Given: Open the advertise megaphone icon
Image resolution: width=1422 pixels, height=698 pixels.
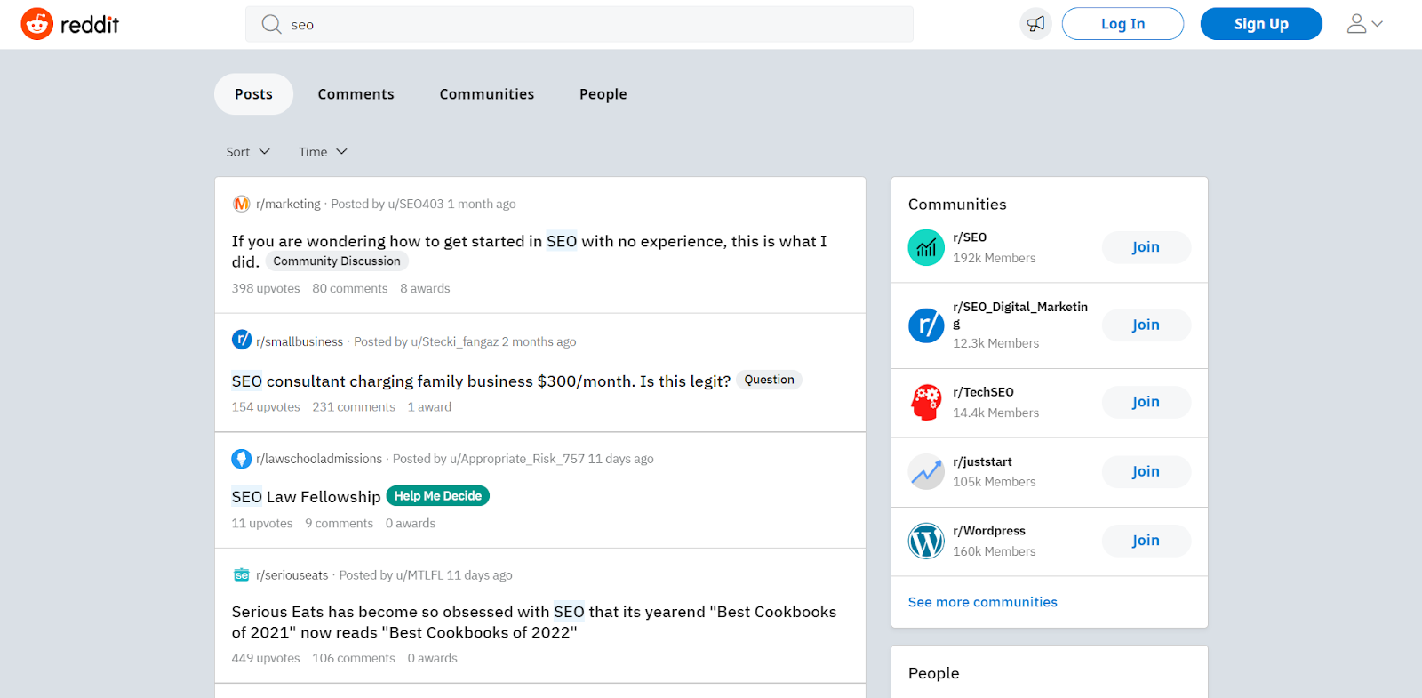Looking at the screenshot, I should click(1035, 24).
